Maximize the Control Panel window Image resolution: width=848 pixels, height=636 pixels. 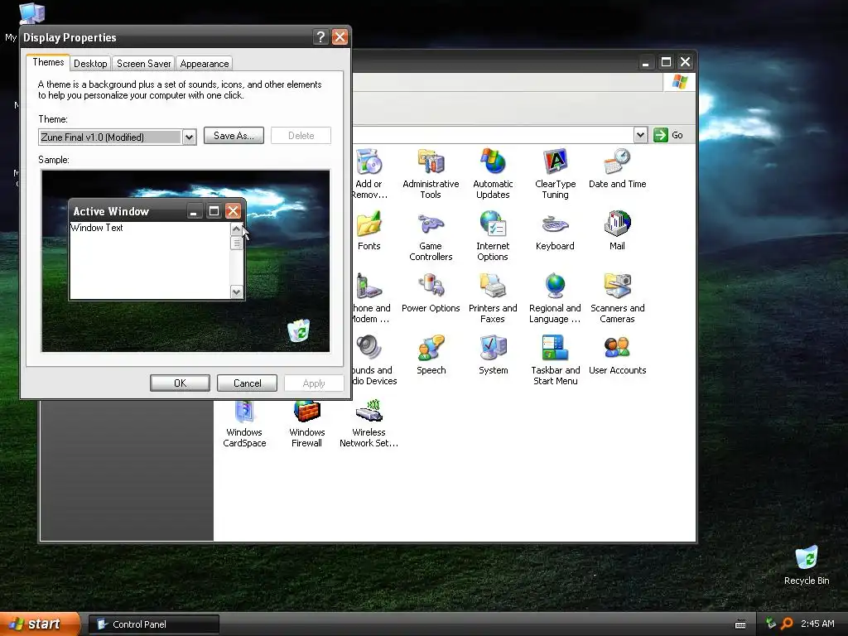pyautogui.click(x=667, y=62)
